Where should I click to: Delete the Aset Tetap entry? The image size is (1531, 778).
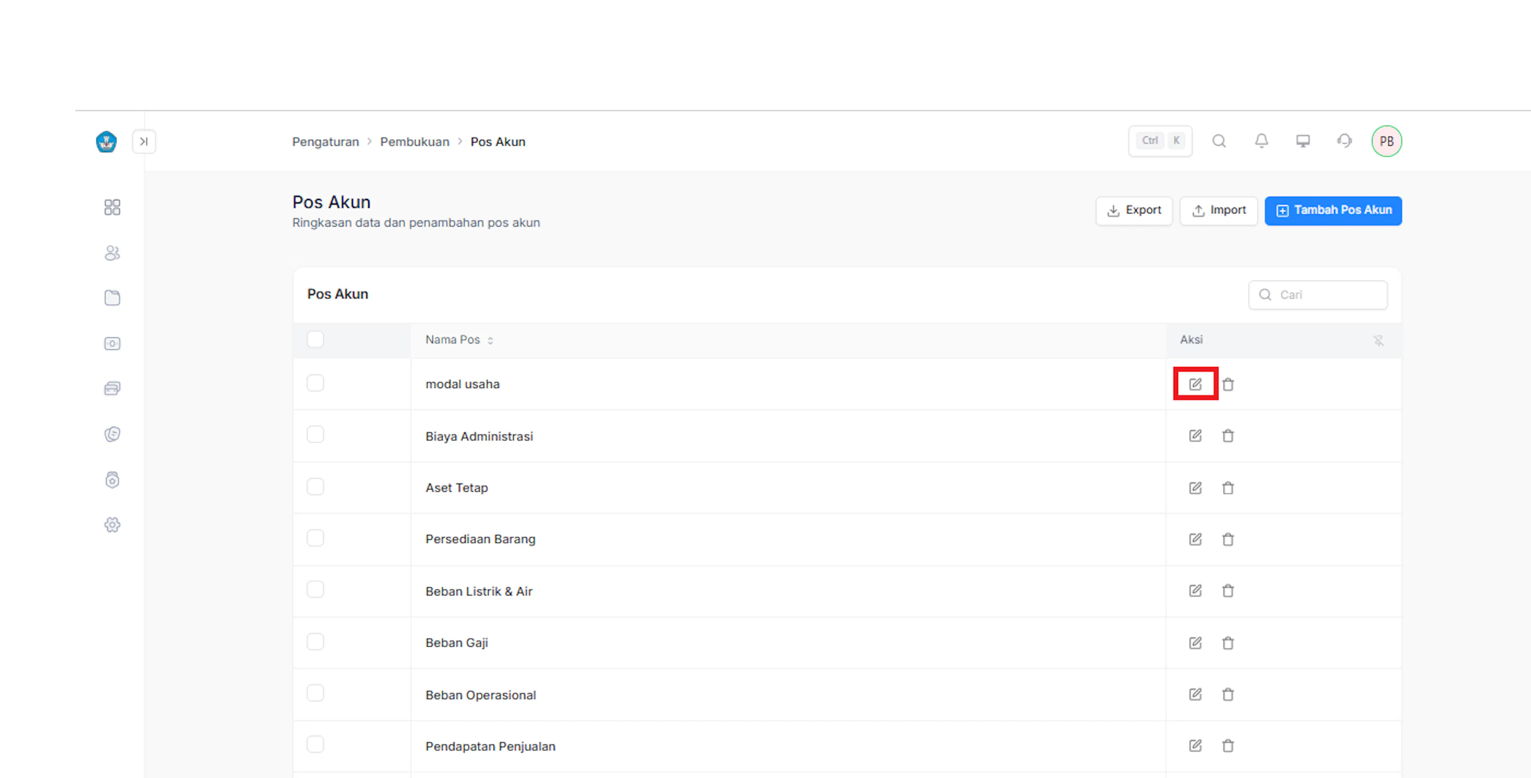[x=1228, y=488]
